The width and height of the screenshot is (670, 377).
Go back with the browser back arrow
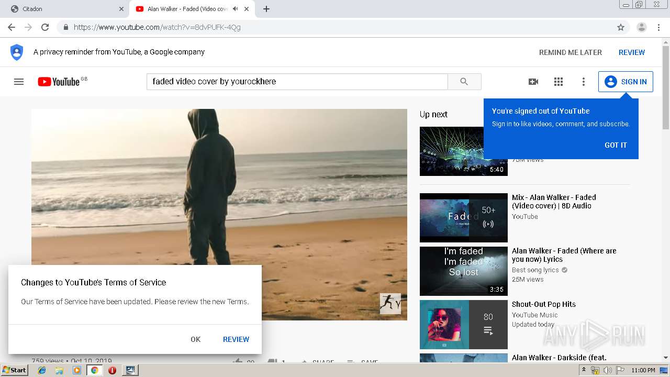click(x=12, y=27)
